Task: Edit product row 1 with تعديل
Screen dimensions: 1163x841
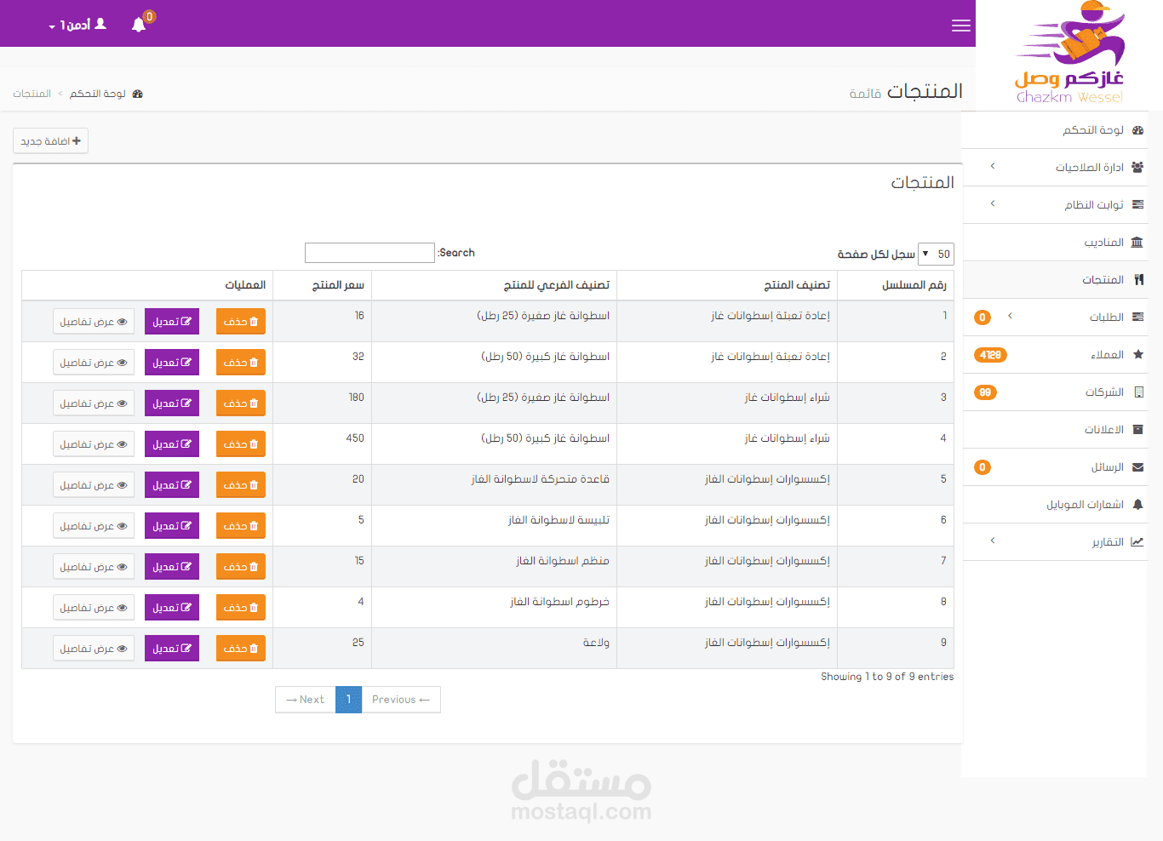Action: pos(172,322)
